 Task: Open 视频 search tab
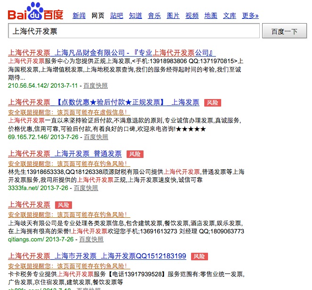[192, 16]
